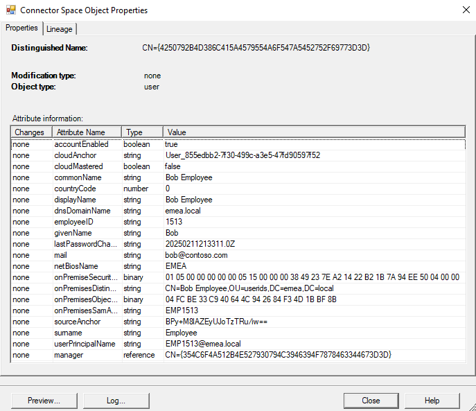Click the surname value Employee

point(182,333)
